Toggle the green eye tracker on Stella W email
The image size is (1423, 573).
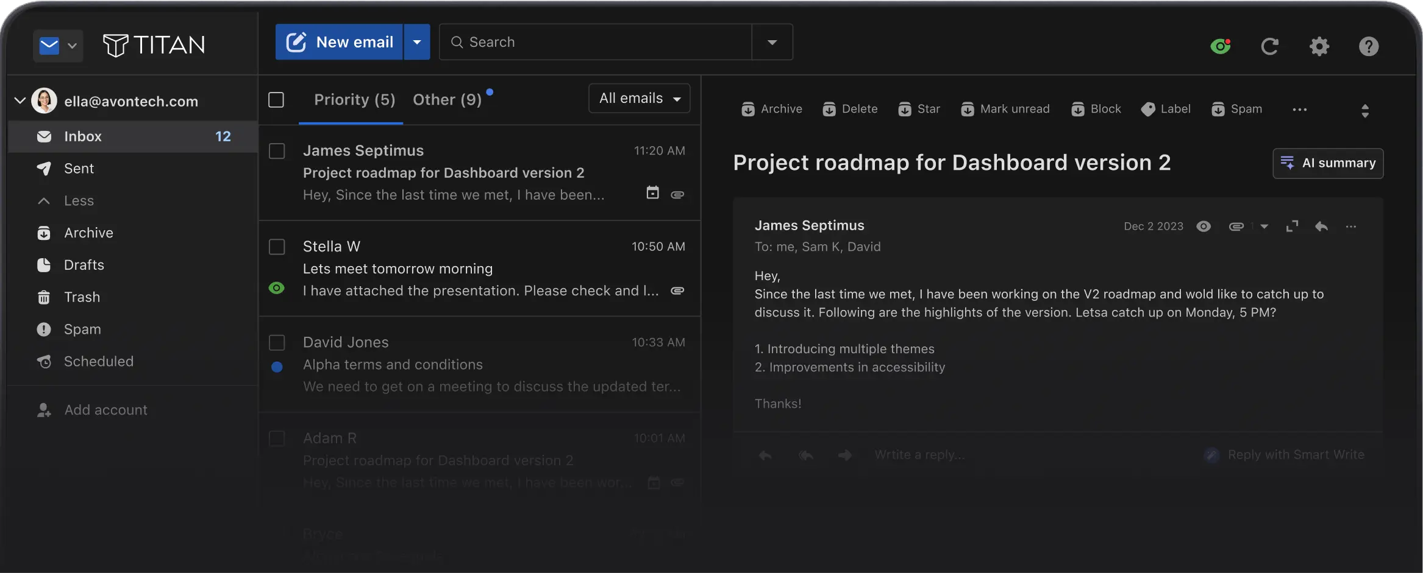[277, 288]
